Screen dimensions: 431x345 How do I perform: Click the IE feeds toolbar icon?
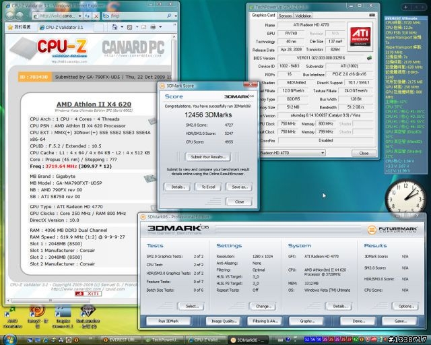pos(130,27)
